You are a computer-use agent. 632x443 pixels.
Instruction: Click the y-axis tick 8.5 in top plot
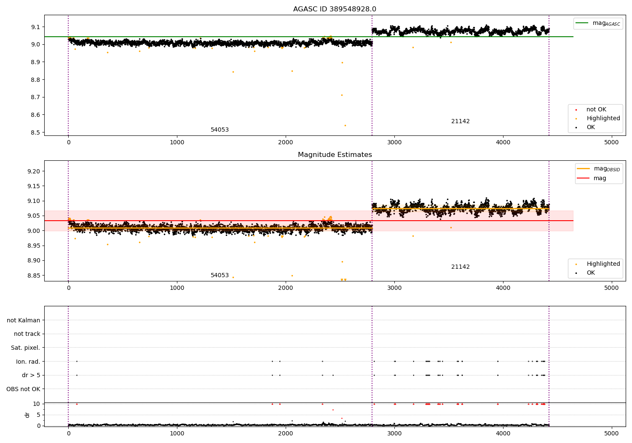[x=35, y=132]
